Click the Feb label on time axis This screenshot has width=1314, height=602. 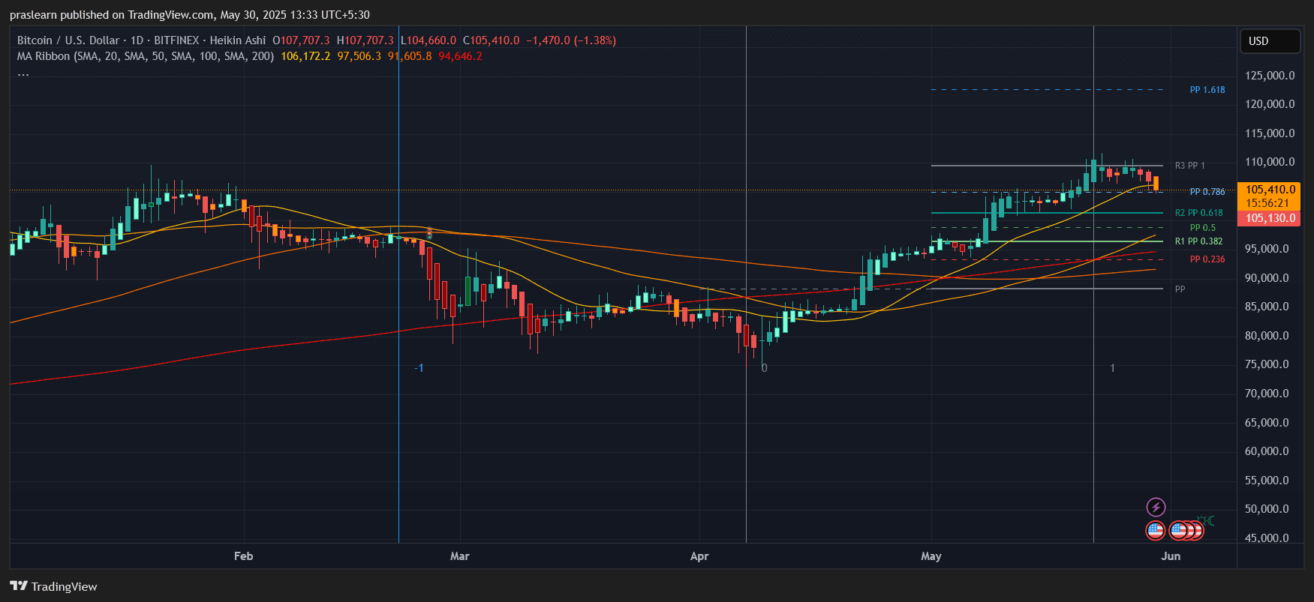click(x=243, y=556)
